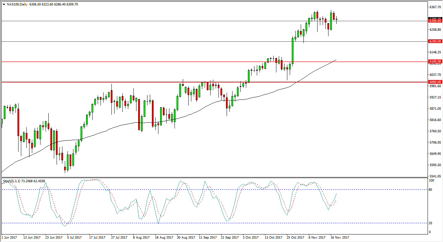Click the 6200.00 price tag on right axis

pos(435,41)
